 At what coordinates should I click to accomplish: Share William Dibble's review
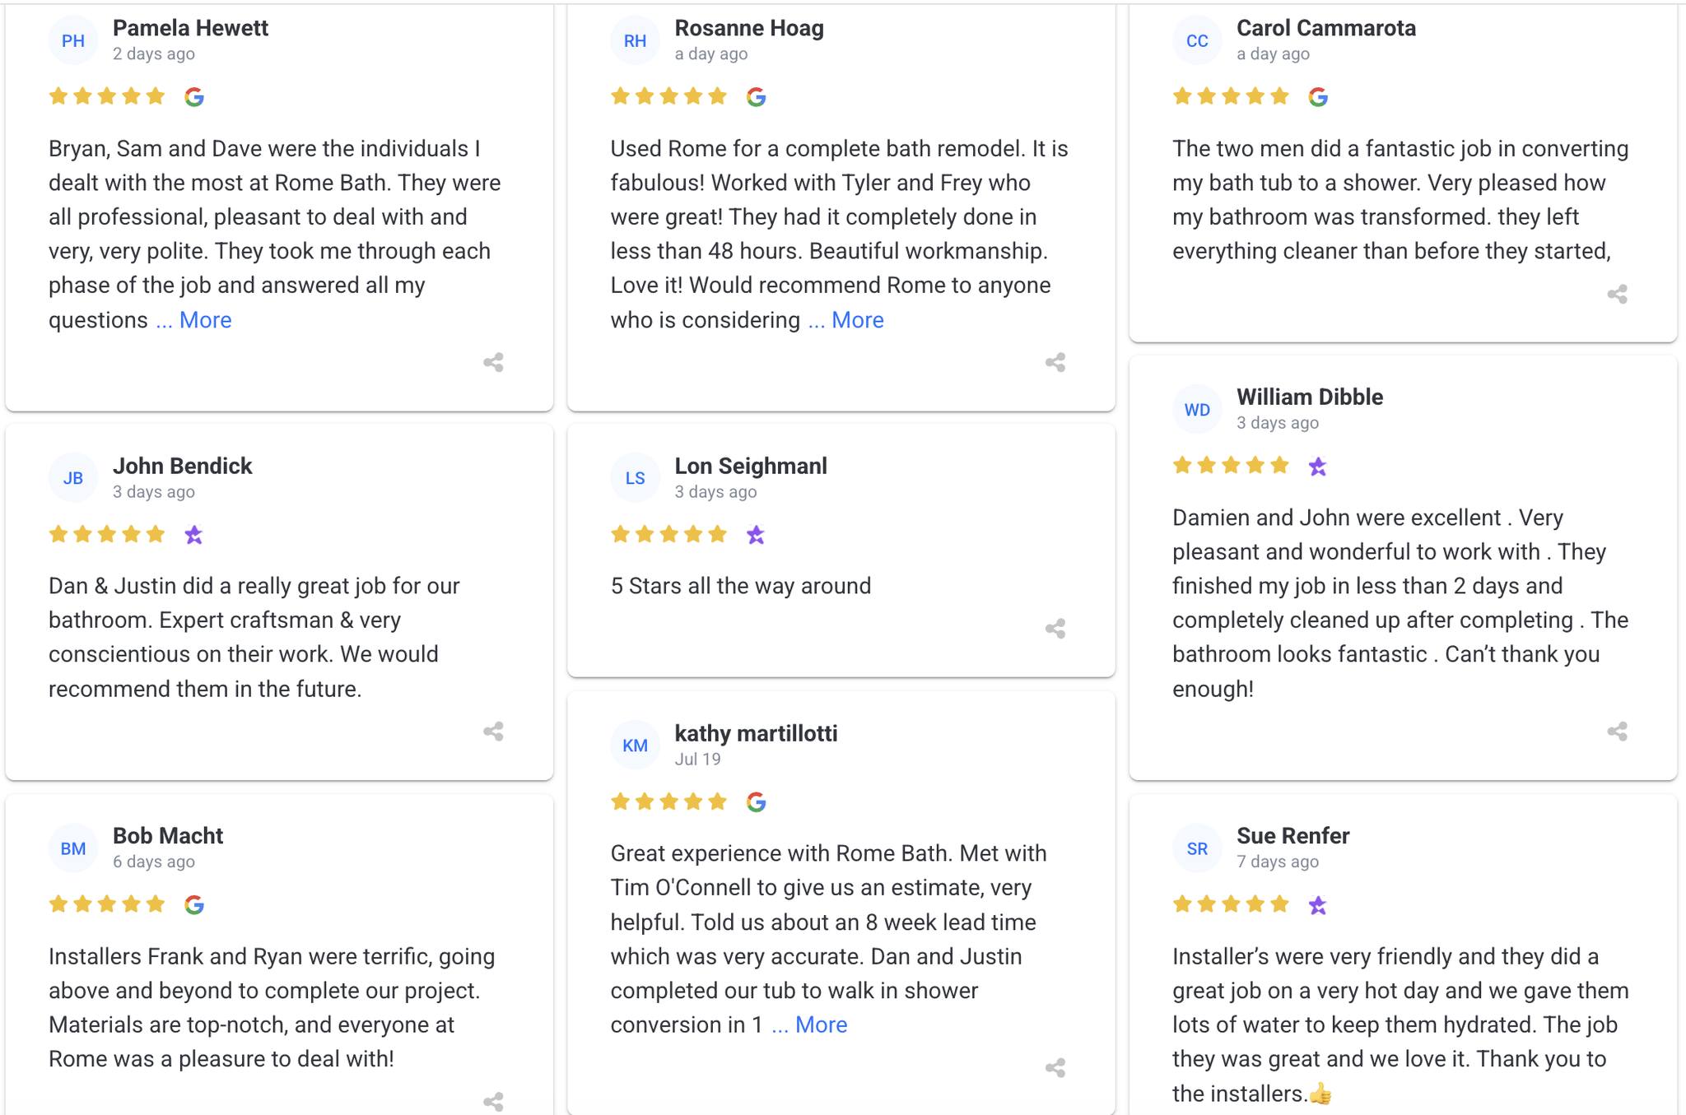(1617, 731)
